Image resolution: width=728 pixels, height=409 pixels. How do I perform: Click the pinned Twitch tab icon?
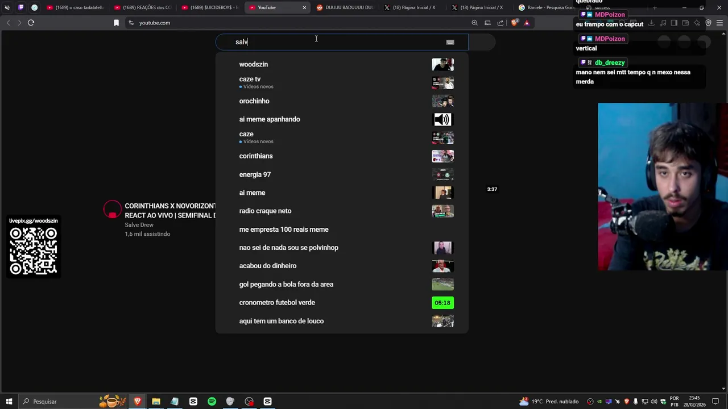pyautogui.click(x=21, y=7)
